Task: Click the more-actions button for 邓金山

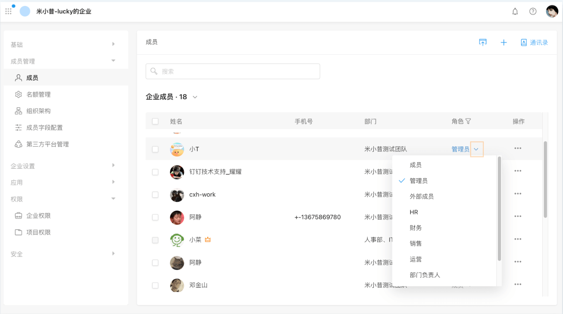Action: coord(518,284)
